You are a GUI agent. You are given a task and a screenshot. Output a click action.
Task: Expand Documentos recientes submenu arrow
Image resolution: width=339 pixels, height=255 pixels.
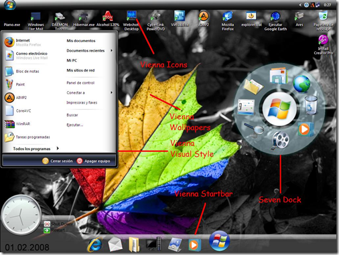[x=111, y=51]
